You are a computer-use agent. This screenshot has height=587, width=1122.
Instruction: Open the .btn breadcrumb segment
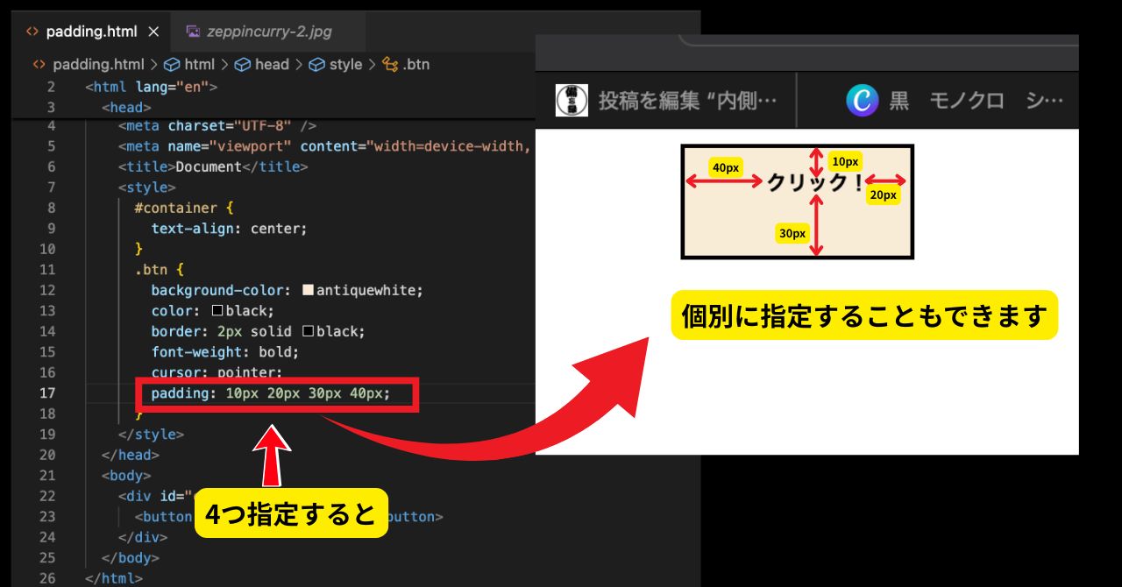[x=406, y=64]
